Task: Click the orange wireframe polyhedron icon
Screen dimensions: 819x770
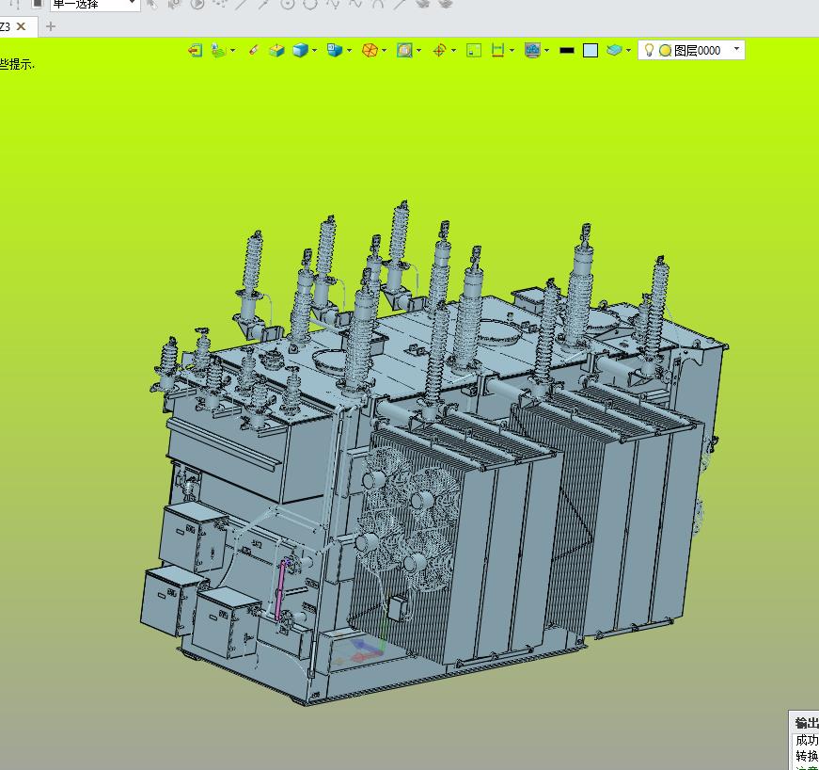Action: tap(370, 50)
